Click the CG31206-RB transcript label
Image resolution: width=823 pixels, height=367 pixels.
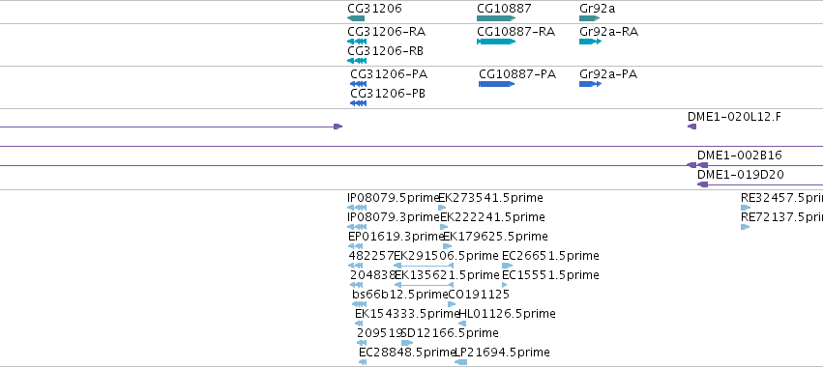(x=385, y=51)
